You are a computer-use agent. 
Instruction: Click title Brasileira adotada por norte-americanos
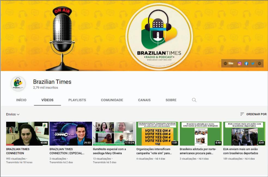coord(198,151)
